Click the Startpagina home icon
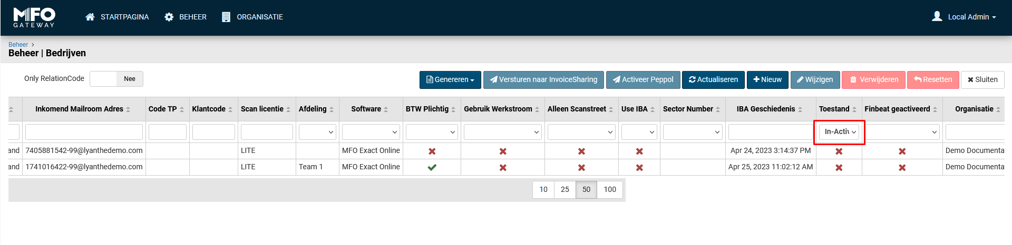1012x245 pixels. click(x=90, y=17)
